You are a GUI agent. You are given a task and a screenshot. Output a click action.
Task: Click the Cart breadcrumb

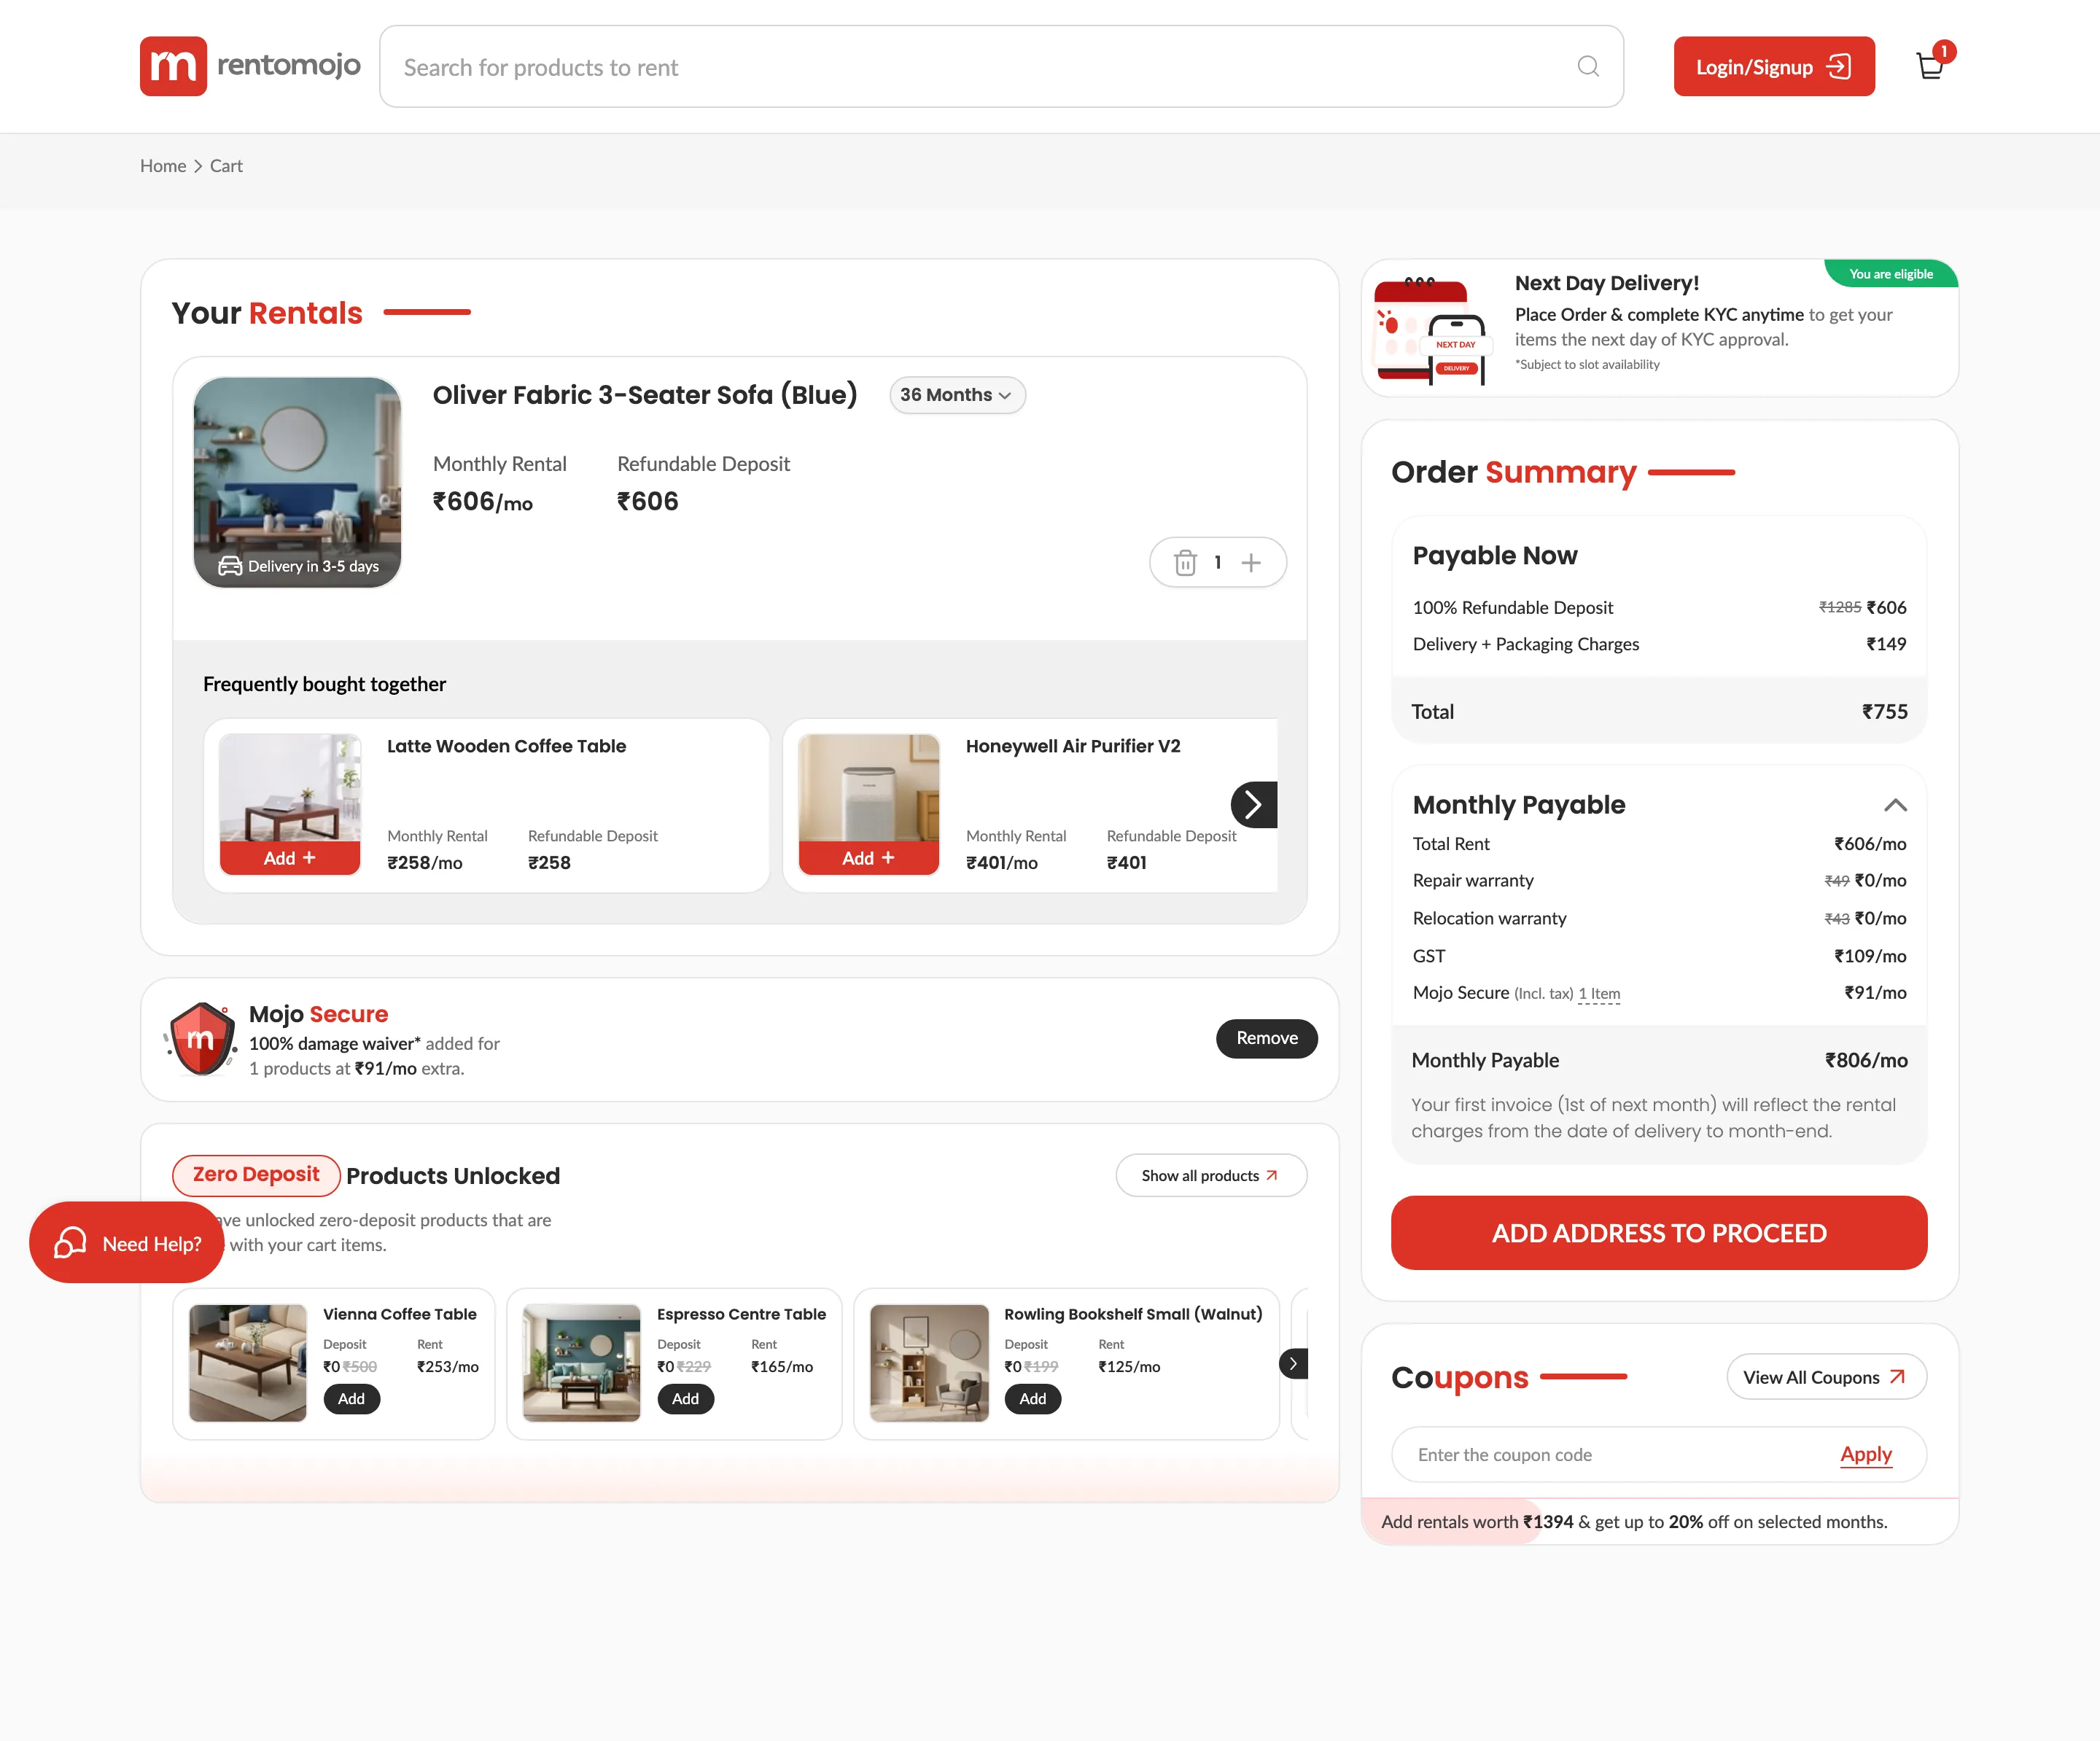point(226,166)
